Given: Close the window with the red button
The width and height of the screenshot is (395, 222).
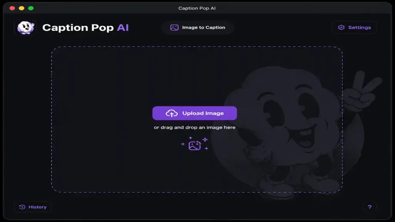Looking at the screenshot, I should click(12, 8).
